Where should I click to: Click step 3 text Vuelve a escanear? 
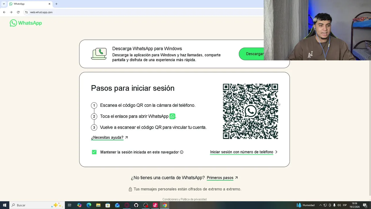153,127
